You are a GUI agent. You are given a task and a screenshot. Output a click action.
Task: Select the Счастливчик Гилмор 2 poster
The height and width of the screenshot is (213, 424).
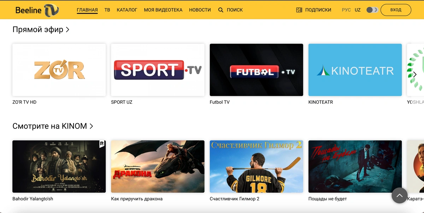click(256, 166)
